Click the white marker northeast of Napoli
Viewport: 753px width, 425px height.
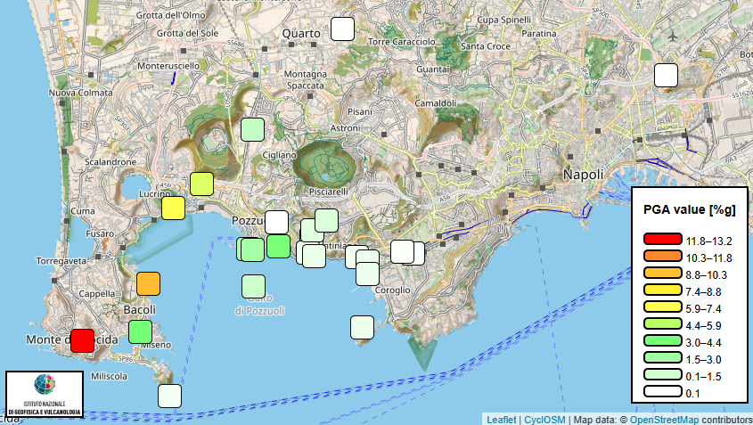pos(666,76)
